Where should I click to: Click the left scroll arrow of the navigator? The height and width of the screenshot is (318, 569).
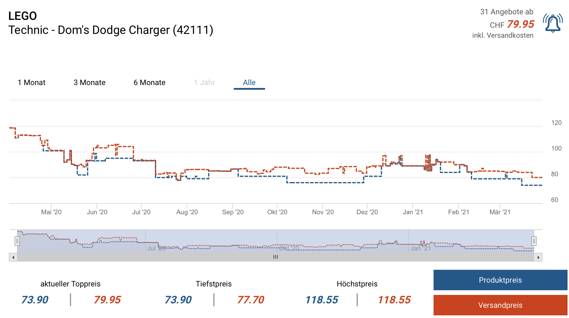13,257
